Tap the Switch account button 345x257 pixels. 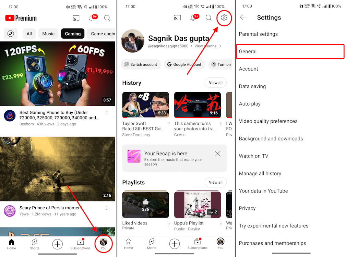141,64
